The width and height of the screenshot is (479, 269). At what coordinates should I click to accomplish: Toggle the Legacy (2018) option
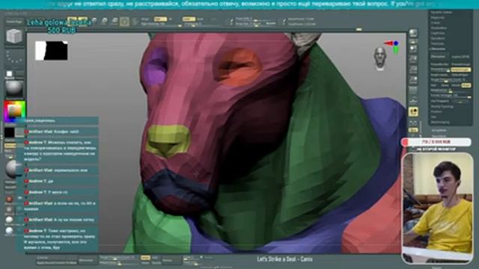click(461, 57)
